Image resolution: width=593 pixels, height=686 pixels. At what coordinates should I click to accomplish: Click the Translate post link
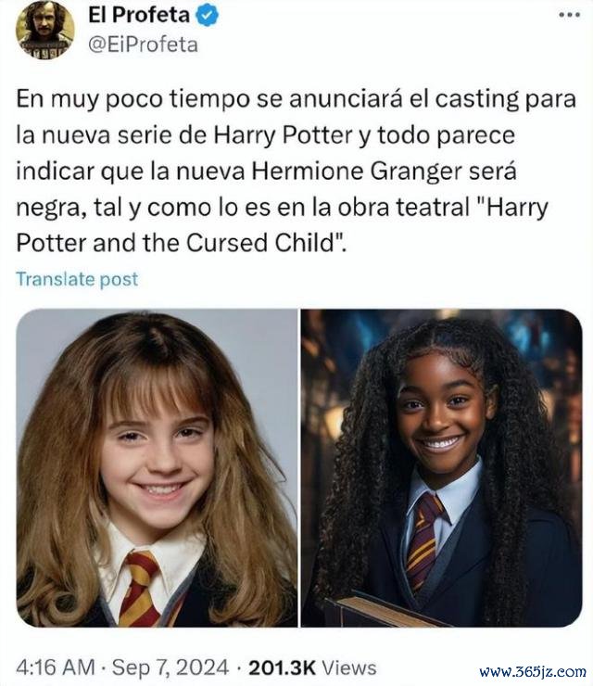(x=77, y=279)
